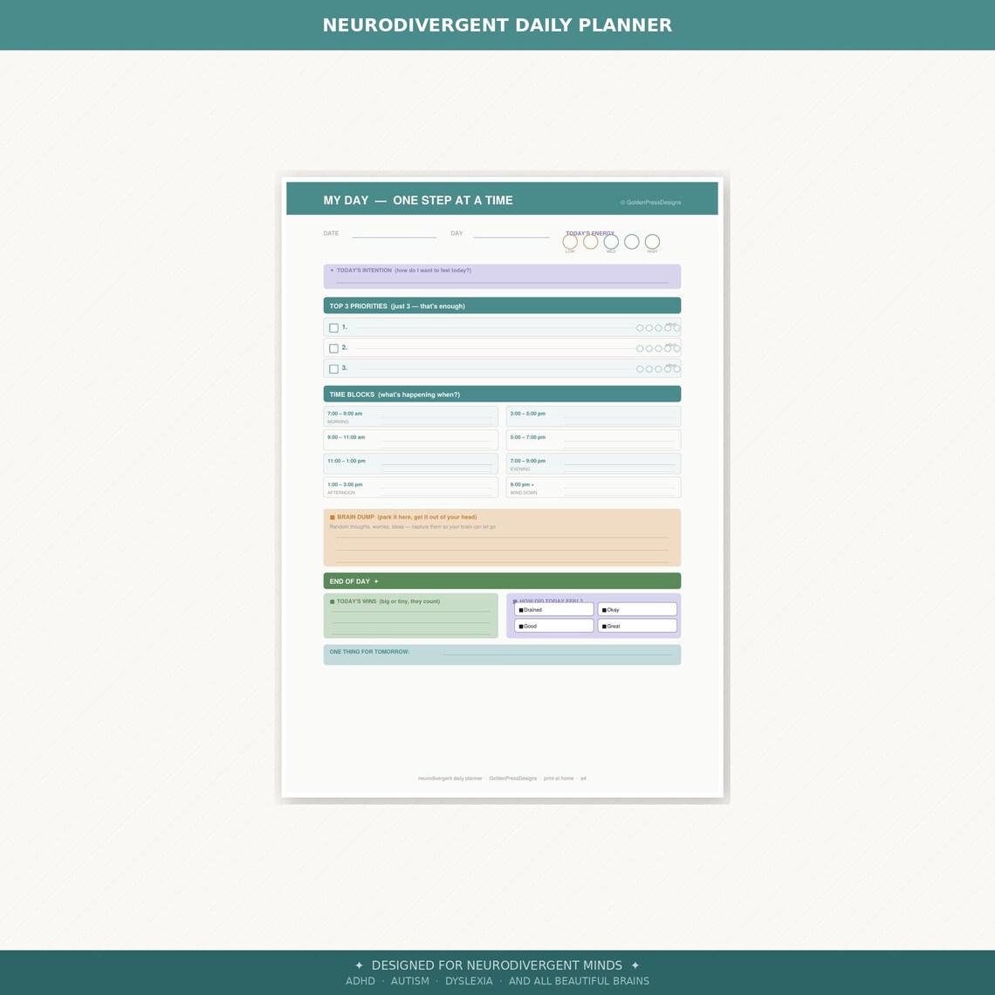Click 'print at home' page footer text
This screenshot has height=995, width=995.
coord(559,778)
